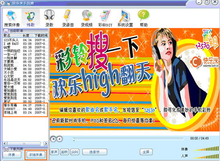220x161 pixels.
Task: Click the song list right scroll arrow
Action: pos(46,143)
